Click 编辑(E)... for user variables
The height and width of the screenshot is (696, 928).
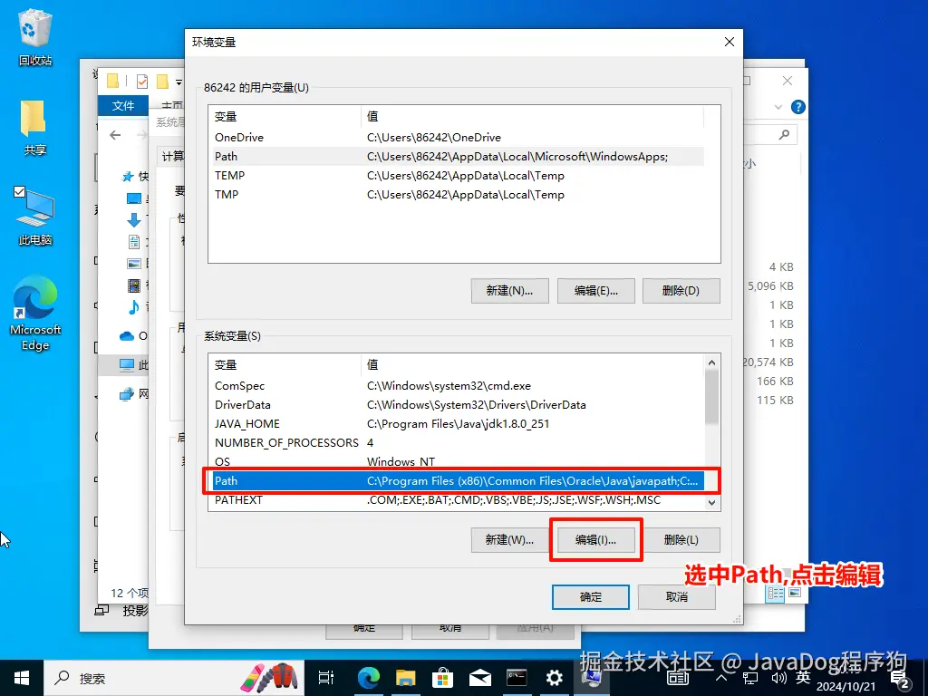coord(596,291)
